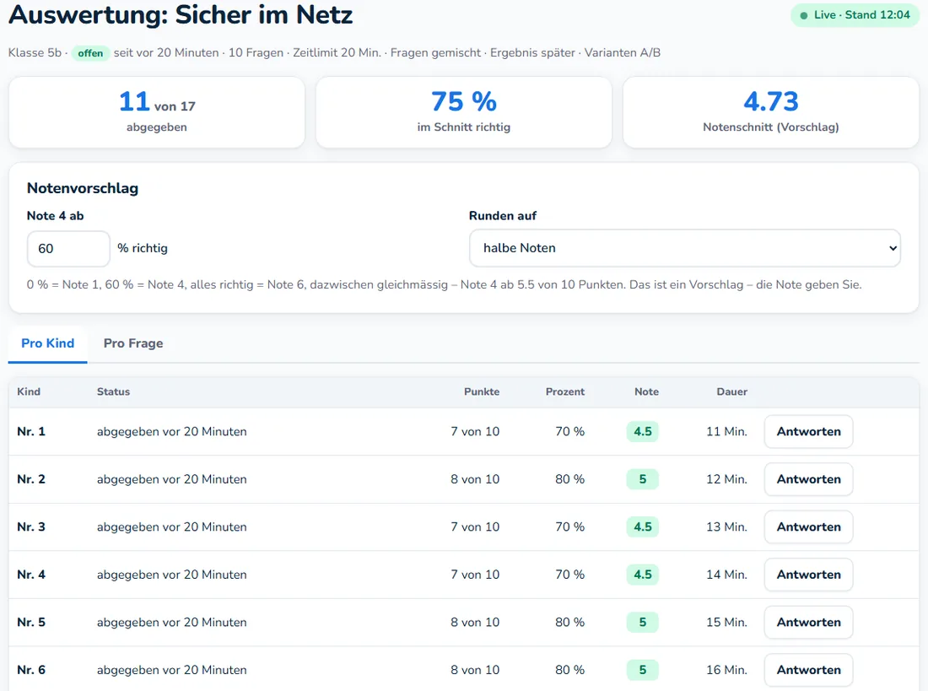Select the Nr. 6 row label
Screen dimensions: 928x691
pos(30,670)
